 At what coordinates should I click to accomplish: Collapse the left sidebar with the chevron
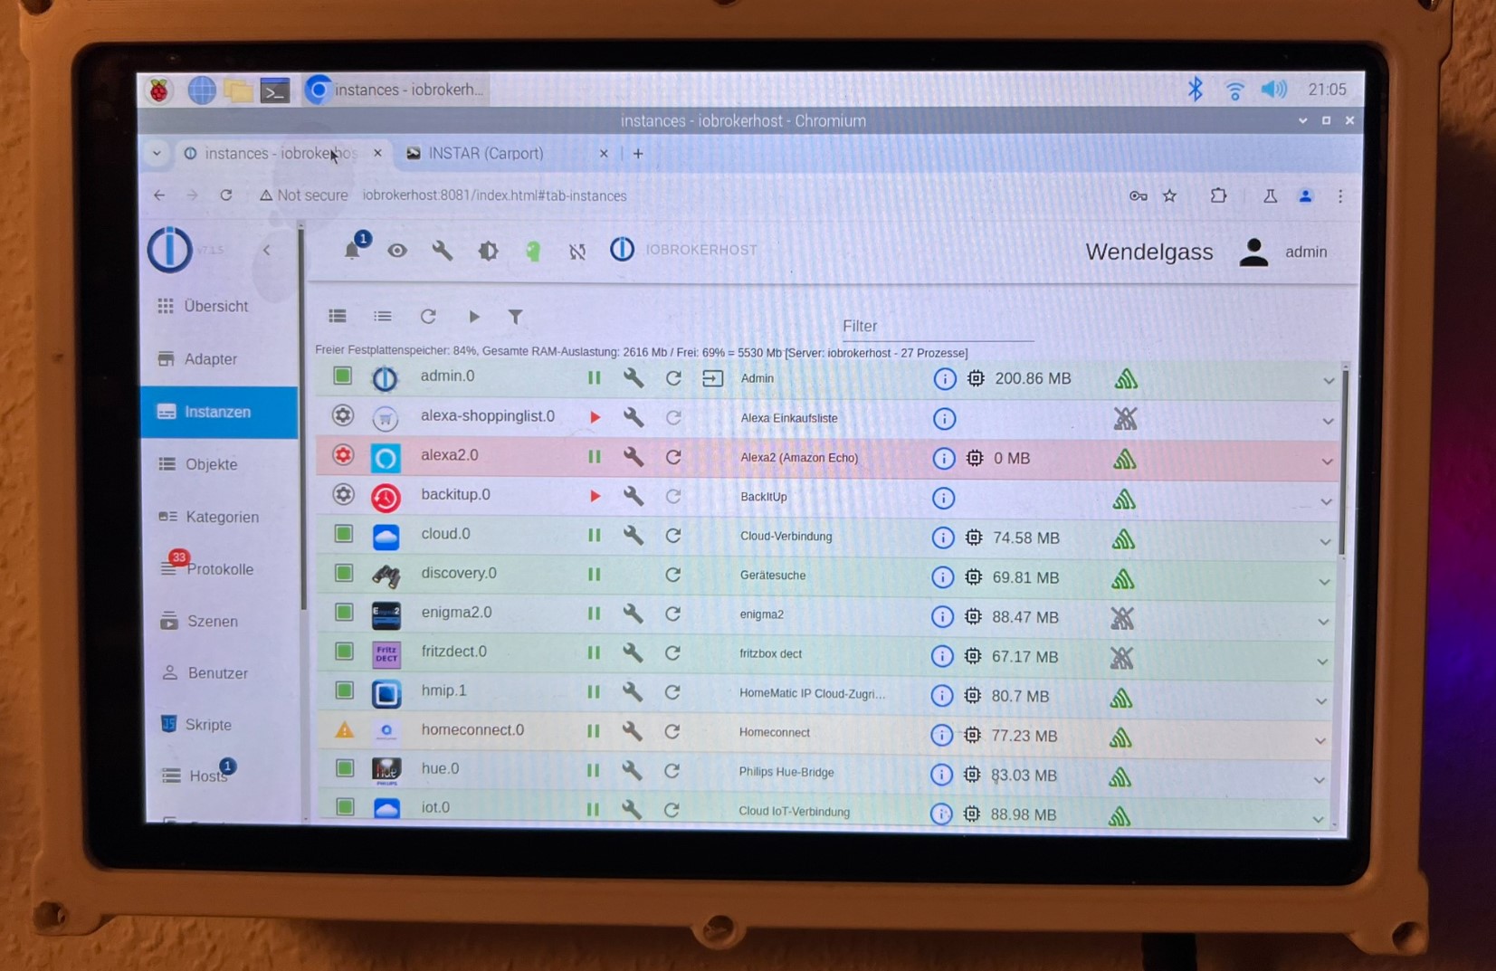[x=267, y=250]
